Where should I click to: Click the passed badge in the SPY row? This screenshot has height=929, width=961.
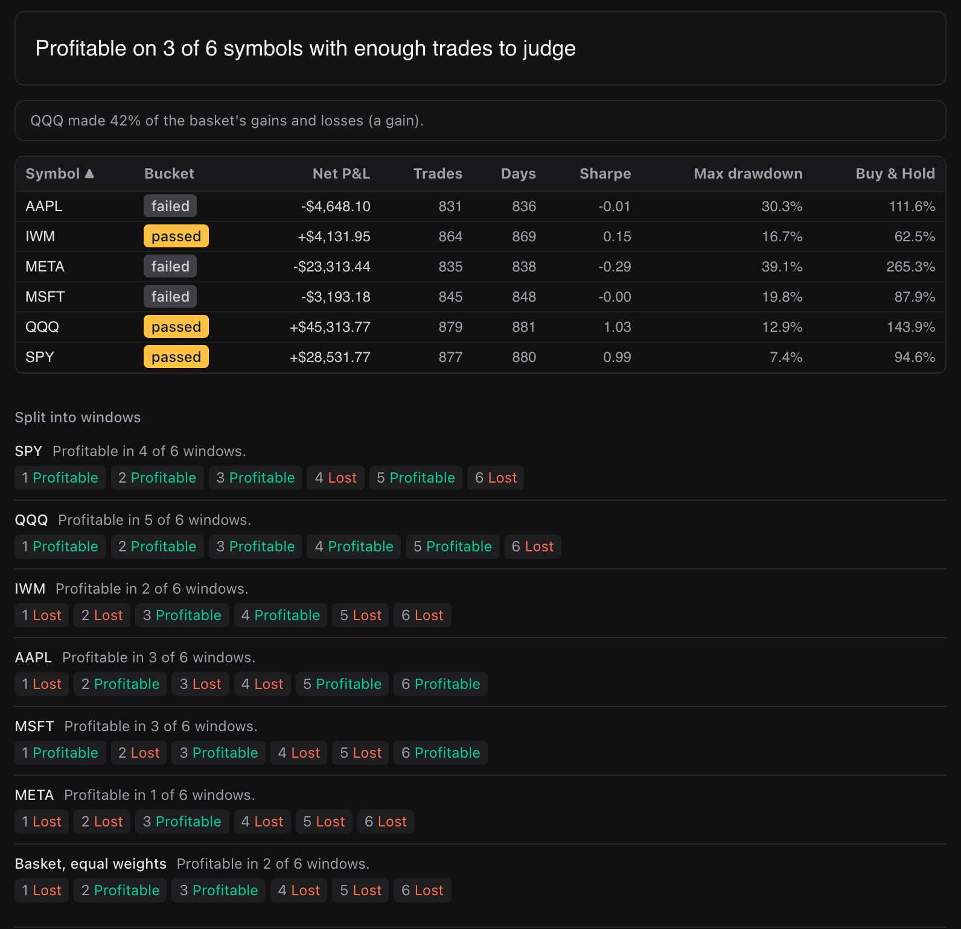(176, 357)
